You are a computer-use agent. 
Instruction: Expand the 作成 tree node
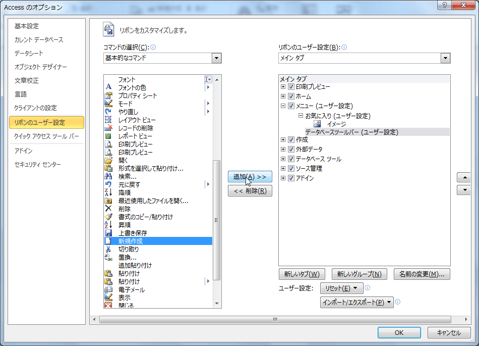click(x=283, y=139)
